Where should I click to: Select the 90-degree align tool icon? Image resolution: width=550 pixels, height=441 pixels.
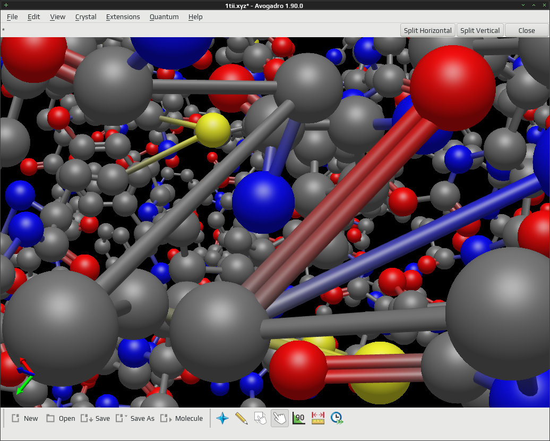tap(298, 418)
